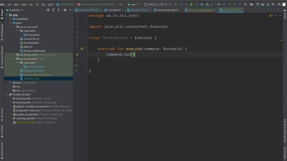
Task: Hide the Project panel with minus icon
Action: click(x=70, y=10)
